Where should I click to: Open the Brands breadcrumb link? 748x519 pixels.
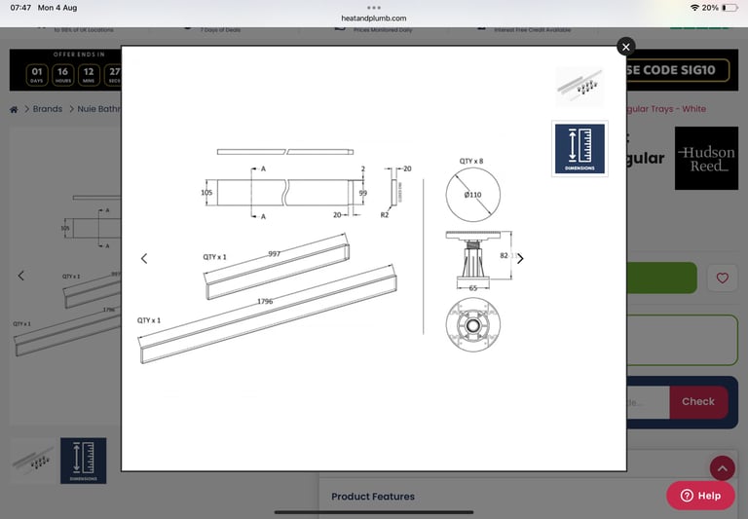tap(47, 109)
